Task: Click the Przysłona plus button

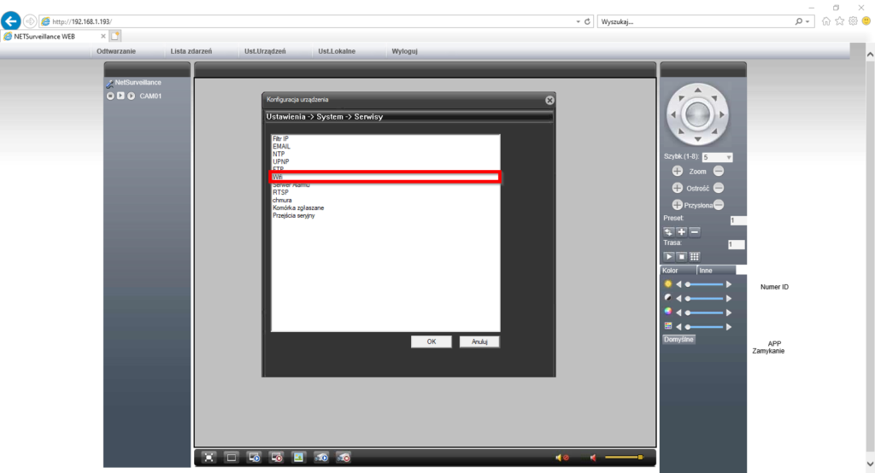Action: [x=678, y=205]
